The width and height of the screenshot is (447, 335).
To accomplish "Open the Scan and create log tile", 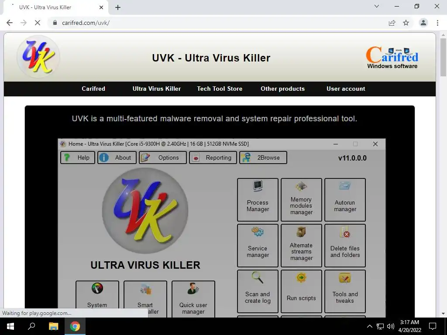I will 258,291.
